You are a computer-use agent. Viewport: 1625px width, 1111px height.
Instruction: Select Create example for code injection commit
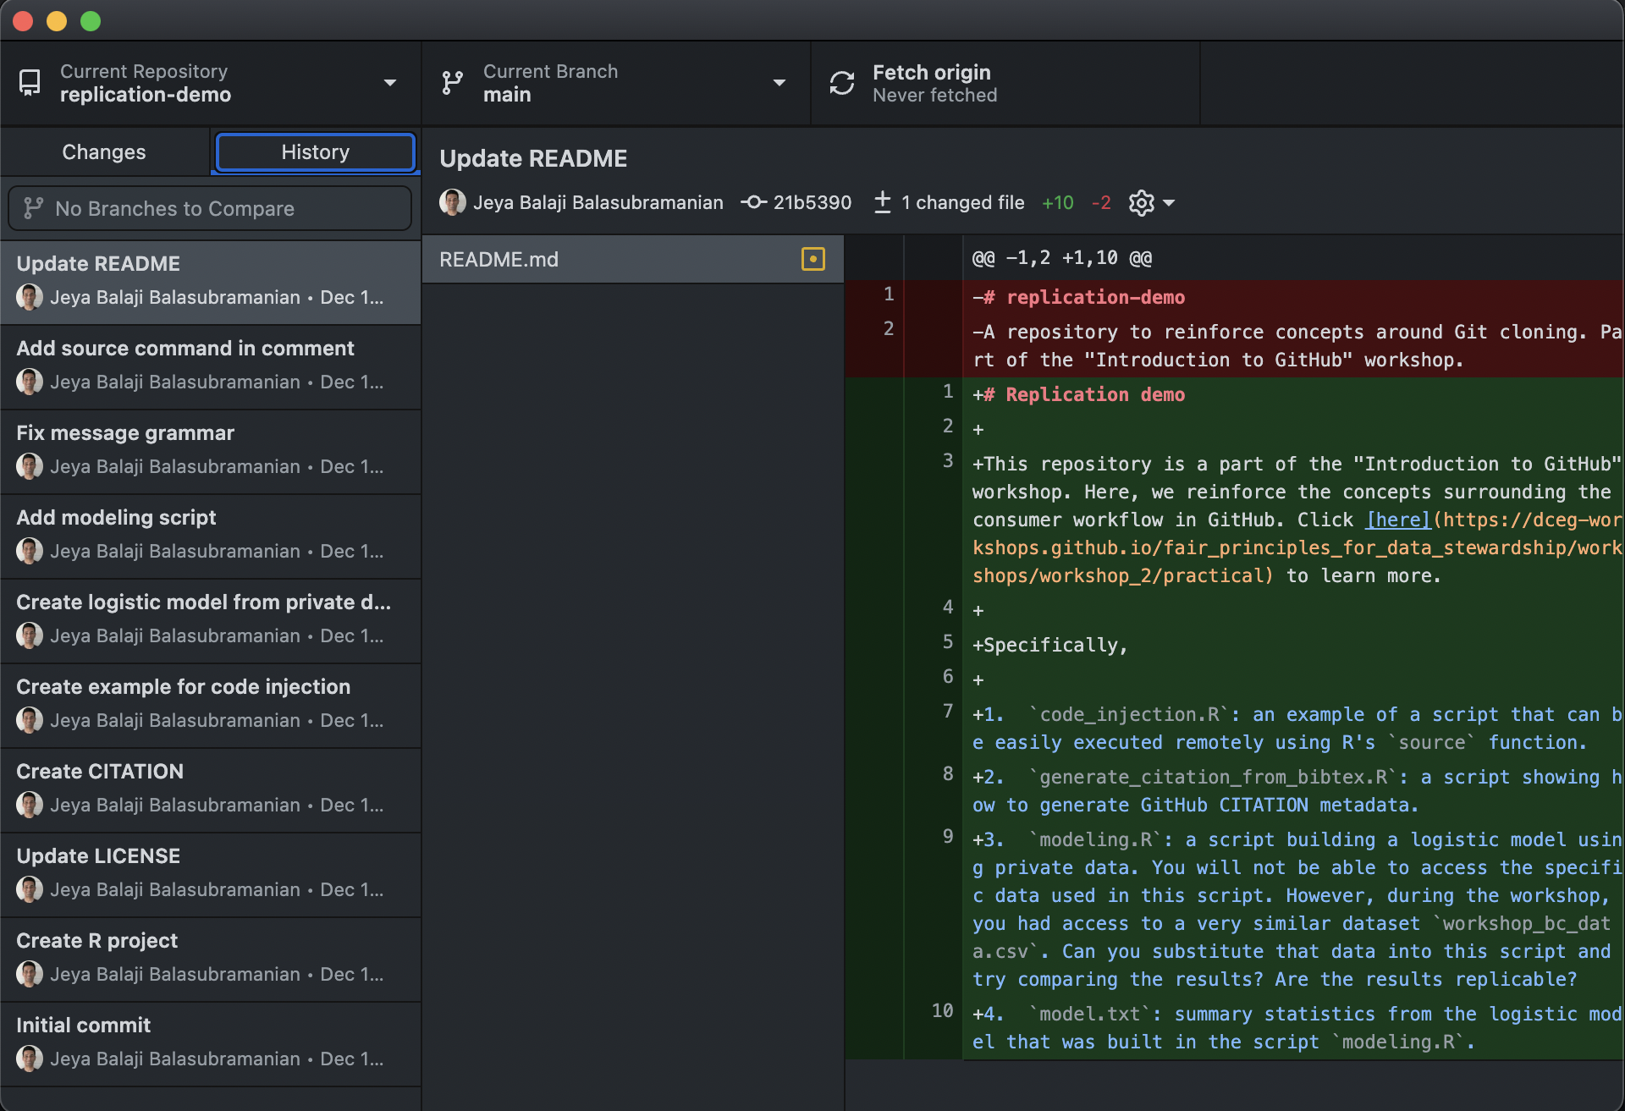point(211,706)
